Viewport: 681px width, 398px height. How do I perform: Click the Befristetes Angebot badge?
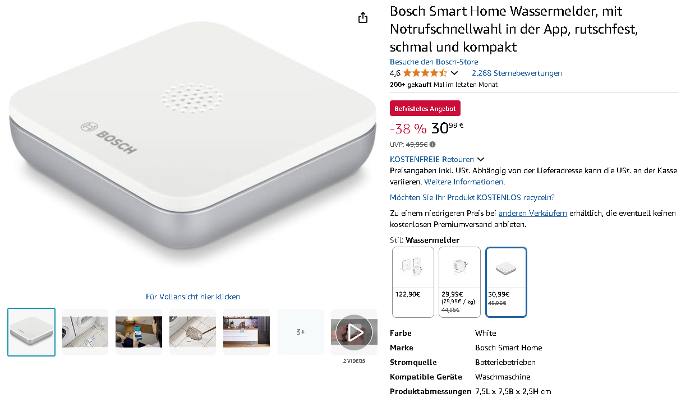tap(425, 108)
